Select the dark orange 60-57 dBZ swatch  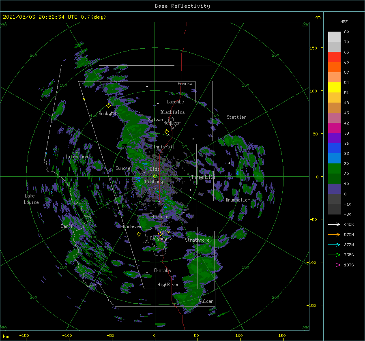click(x=334, y=67)
